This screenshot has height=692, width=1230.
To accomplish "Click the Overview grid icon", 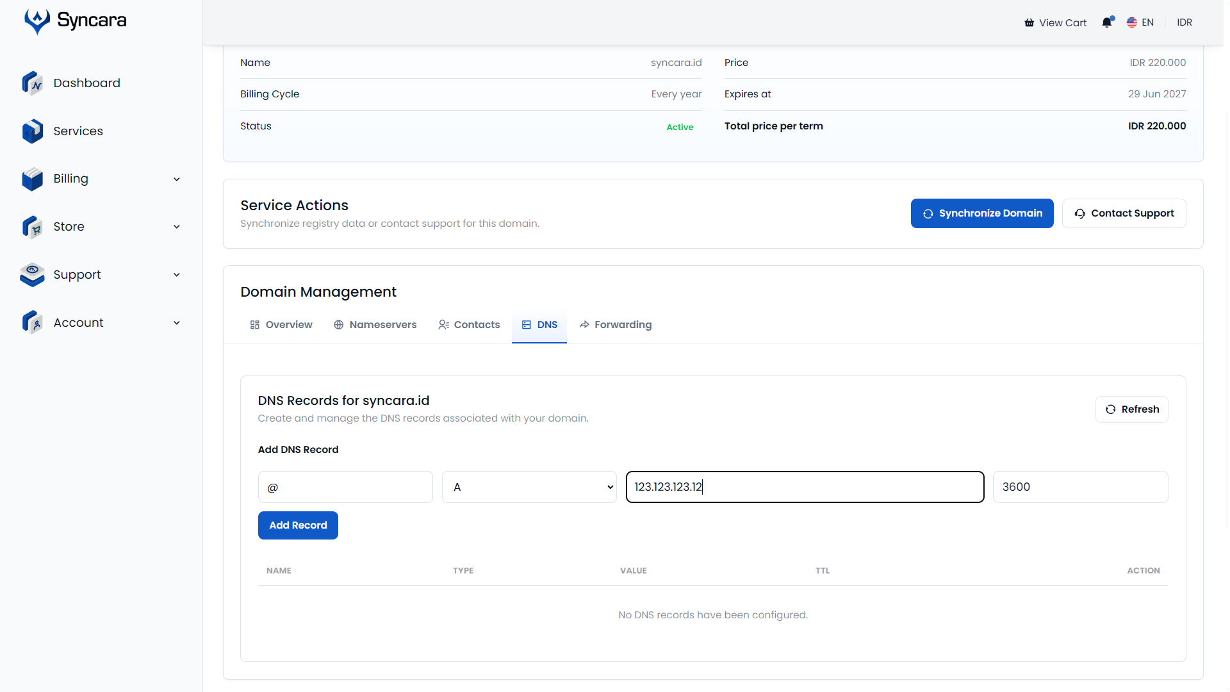I will tap(255, 325).
